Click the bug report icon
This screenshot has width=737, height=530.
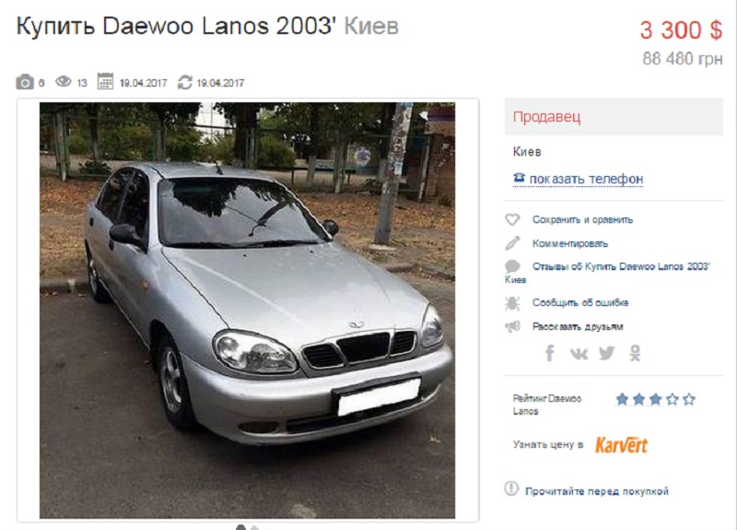coord(512,303)
